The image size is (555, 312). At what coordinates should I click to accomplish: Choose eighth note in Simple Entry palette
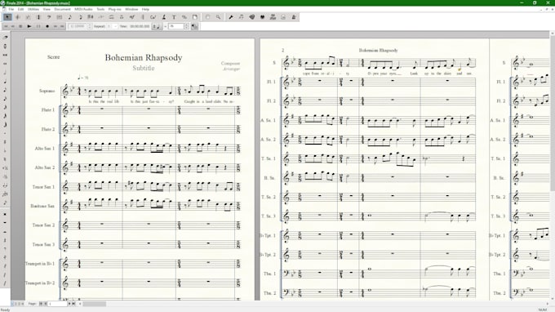click(6, 90)
